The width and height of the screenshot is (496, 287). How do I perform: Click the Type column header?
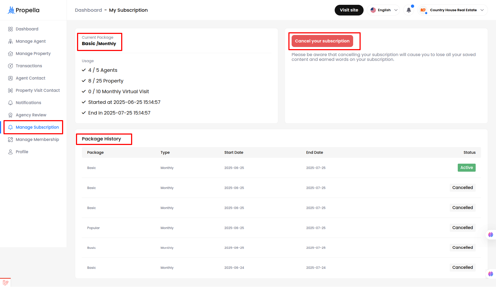[x=165, y=152]
